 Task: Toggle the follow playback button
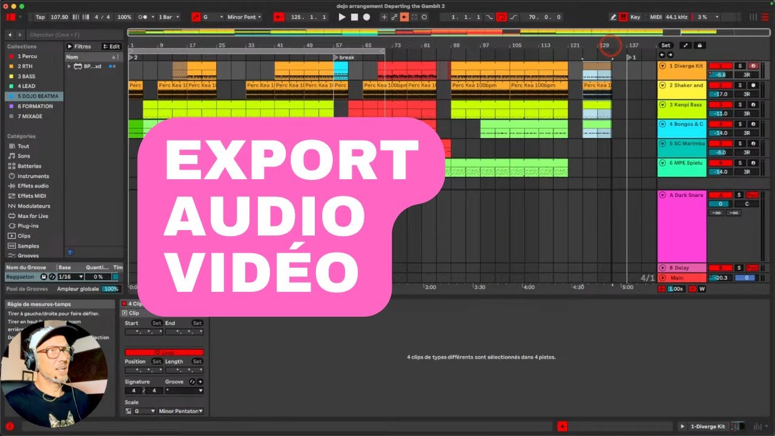(279, 17)
